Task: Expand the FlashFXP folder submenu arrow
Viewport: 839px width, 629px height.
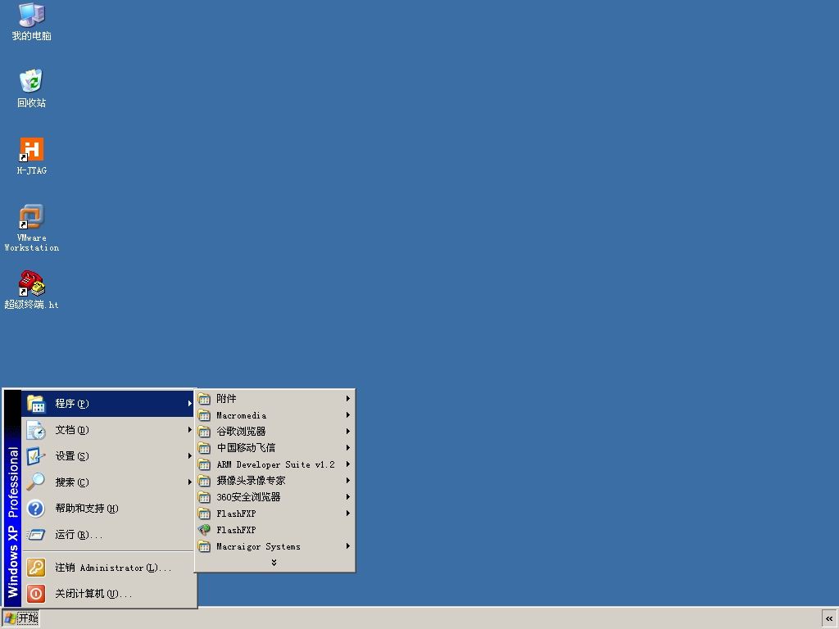Action: [x=347, y=514]
